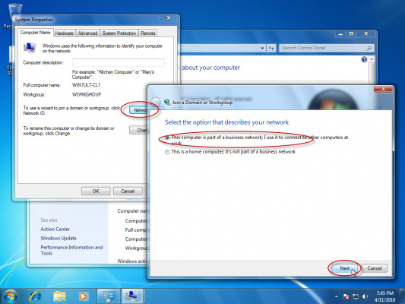The width and height of the screenshot is (405, 304).
Task: Click the blue help question mark icon
Action: [364, 60]
